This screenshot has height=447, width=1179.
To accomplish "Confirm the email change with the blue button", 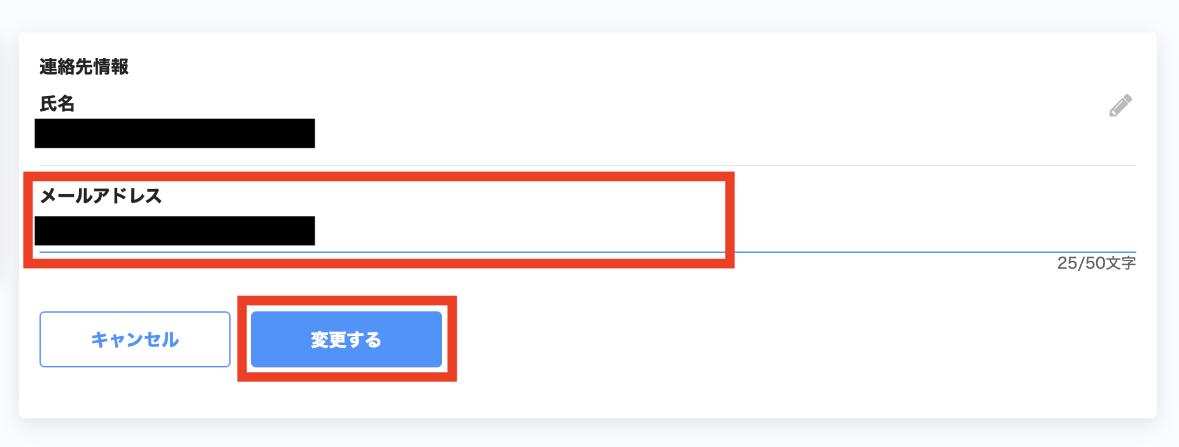I will (x=347, y=339).
